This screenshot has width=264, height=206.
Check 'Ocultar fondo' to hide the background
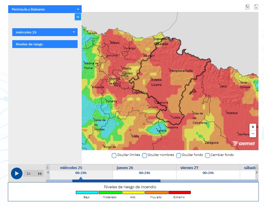[x=178, y=155]
